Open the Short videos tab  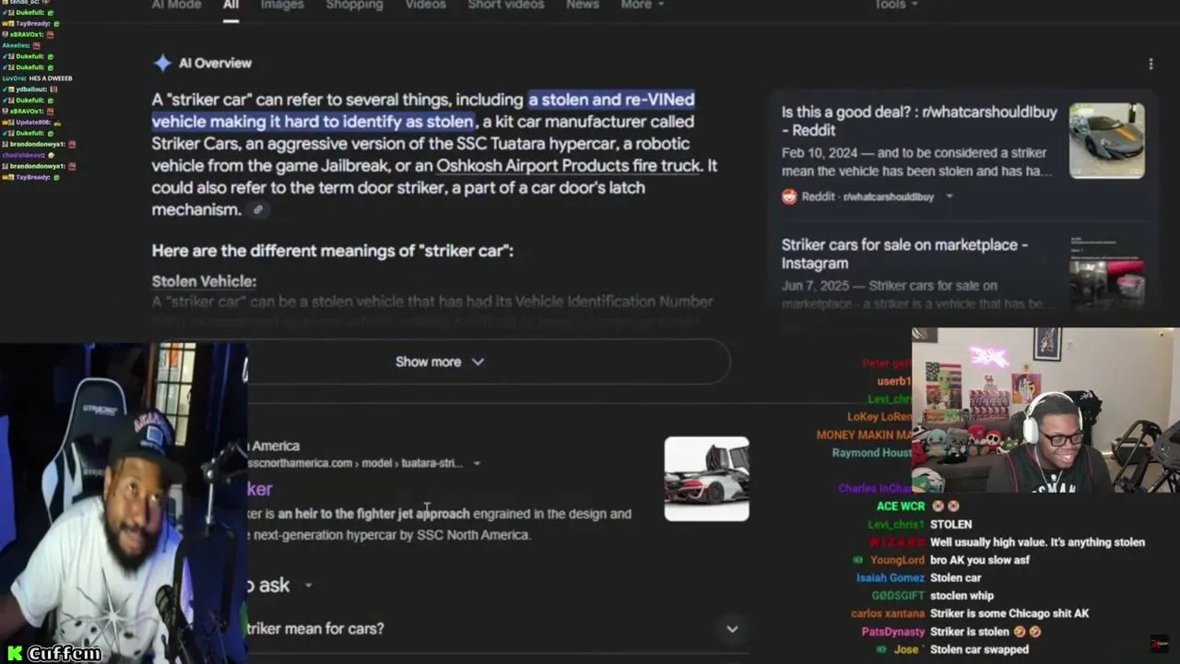(506, 5)
